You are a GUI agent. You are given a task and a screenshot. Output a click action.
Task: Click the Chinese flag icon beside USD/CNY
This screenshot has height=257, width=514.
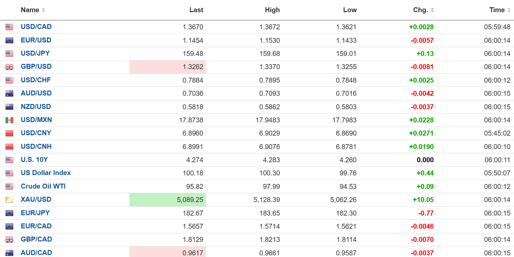coord(9,133)
